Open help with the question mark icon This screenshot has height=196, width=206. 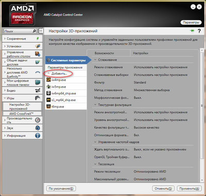(199, 31)
